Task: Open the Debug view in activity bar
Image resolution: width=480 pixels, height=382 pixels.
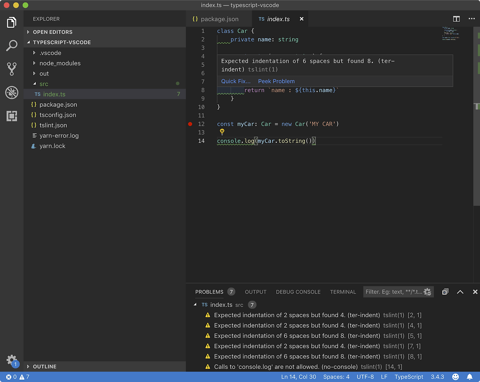Action: (12, 93)
